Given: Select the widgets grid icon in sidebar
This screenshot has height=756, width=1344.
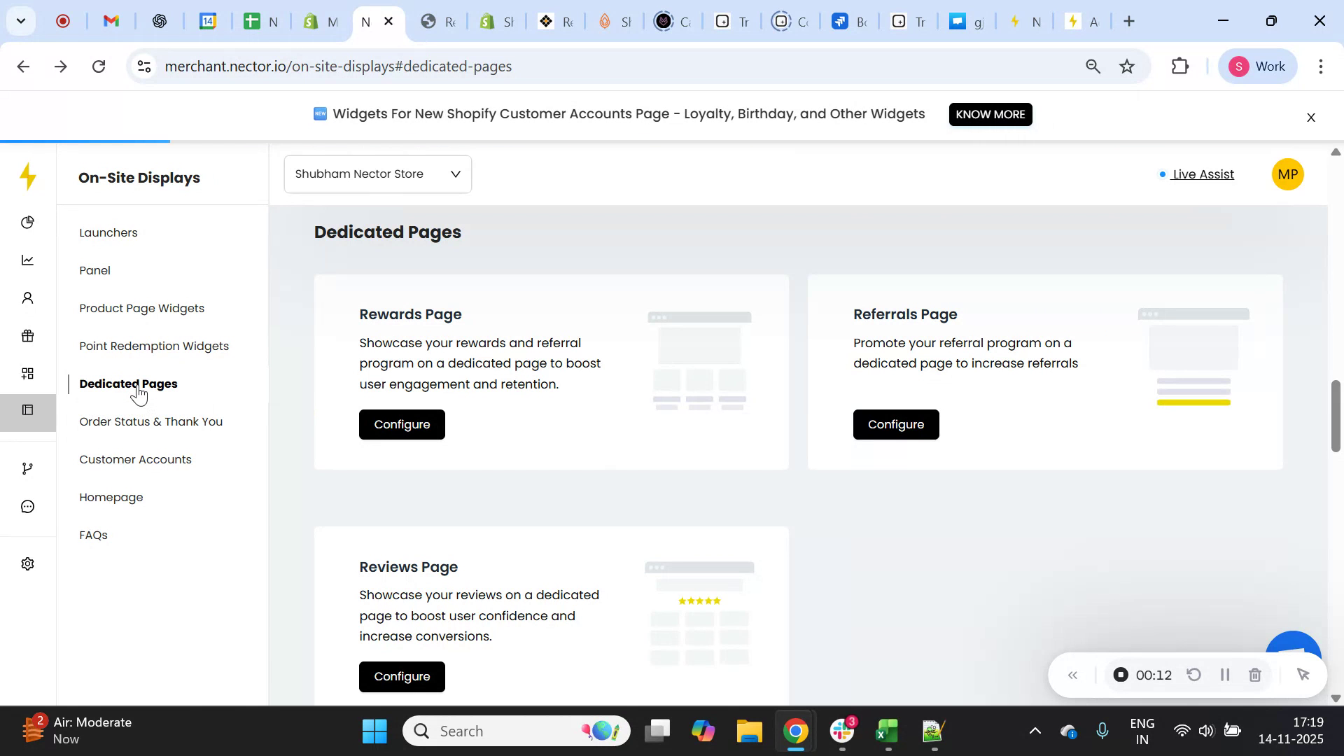Looking at the screenshot, I should [x=27, y=373].
